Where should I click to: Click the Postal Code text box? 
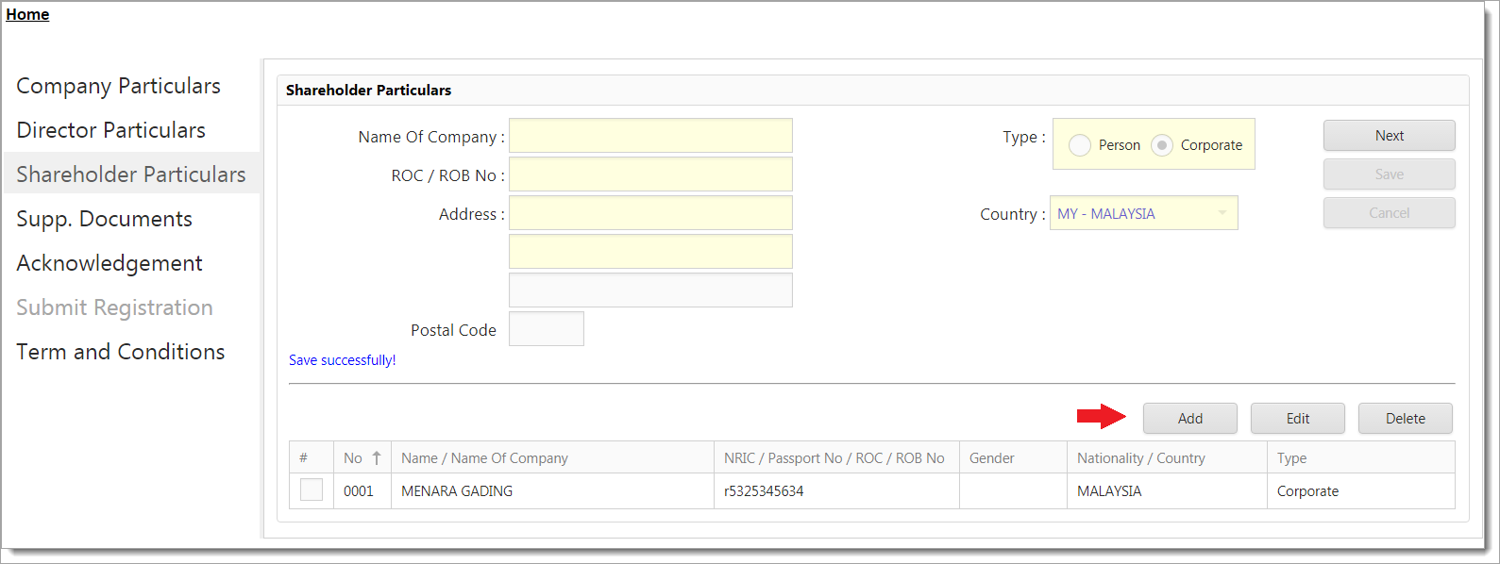[546, 329]
